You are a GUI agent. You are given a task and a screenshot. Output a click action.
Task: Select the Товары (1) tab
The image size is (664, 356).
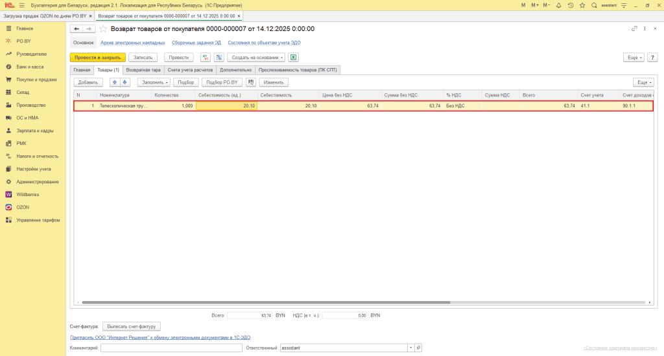108,70
